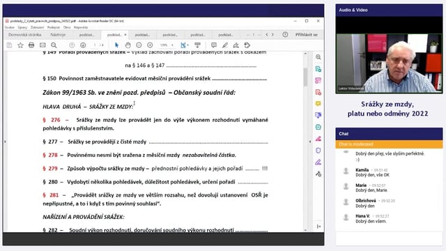Image resolution: width=446 pixels, height=251 pixels.
Task: Click the Audio & Video panel header
Action: tap(389, 10)
